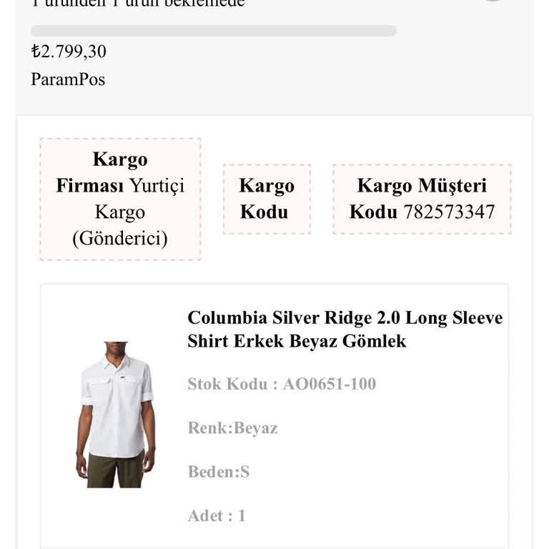Click the ₺2.799,30 order total
Viewport: 549px width, 549px height.
point(69,51)
